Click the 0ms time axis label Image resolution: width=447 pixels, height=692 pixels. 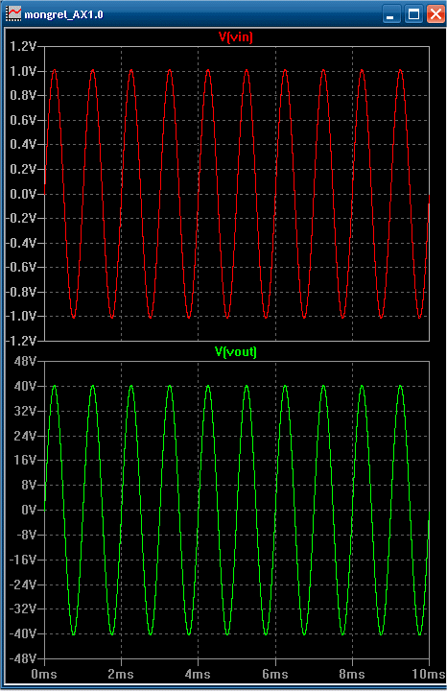[44, 674]
